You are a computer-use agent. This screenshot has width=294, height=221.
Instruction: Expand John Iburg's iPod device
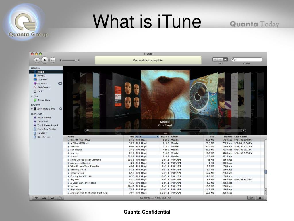(32, 108)
